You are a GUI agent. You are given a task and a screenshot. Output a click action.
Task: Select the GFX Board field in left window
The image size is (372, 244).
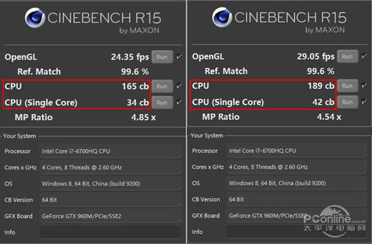point(110,216)
